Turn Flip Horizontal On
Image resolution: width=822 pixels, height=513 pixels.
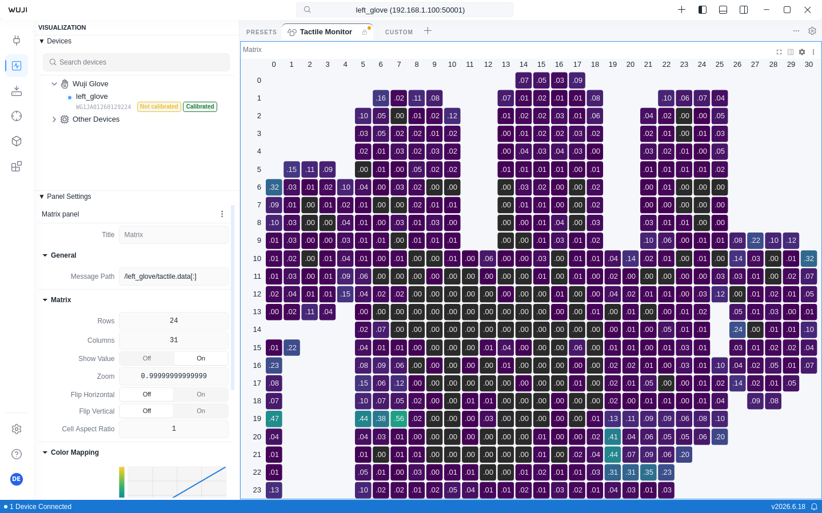201,395
